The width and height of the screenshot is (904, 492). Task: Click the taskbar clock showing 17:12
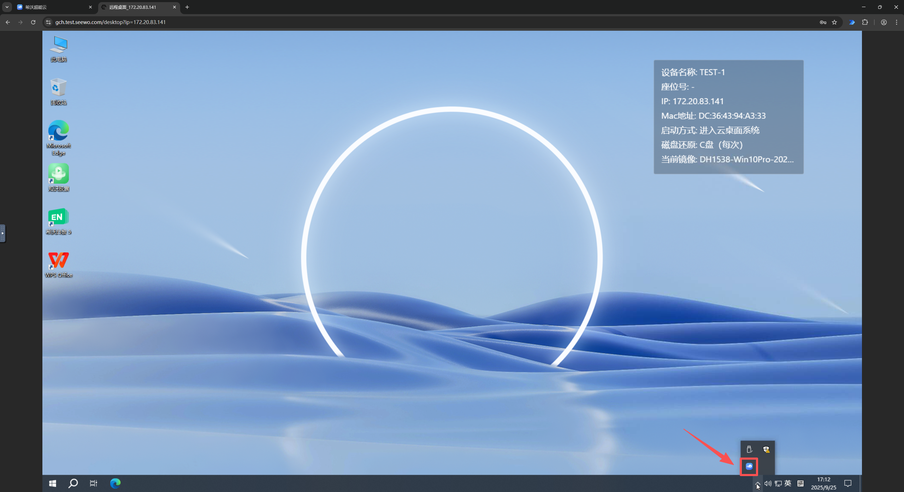[x=823, y=483]
